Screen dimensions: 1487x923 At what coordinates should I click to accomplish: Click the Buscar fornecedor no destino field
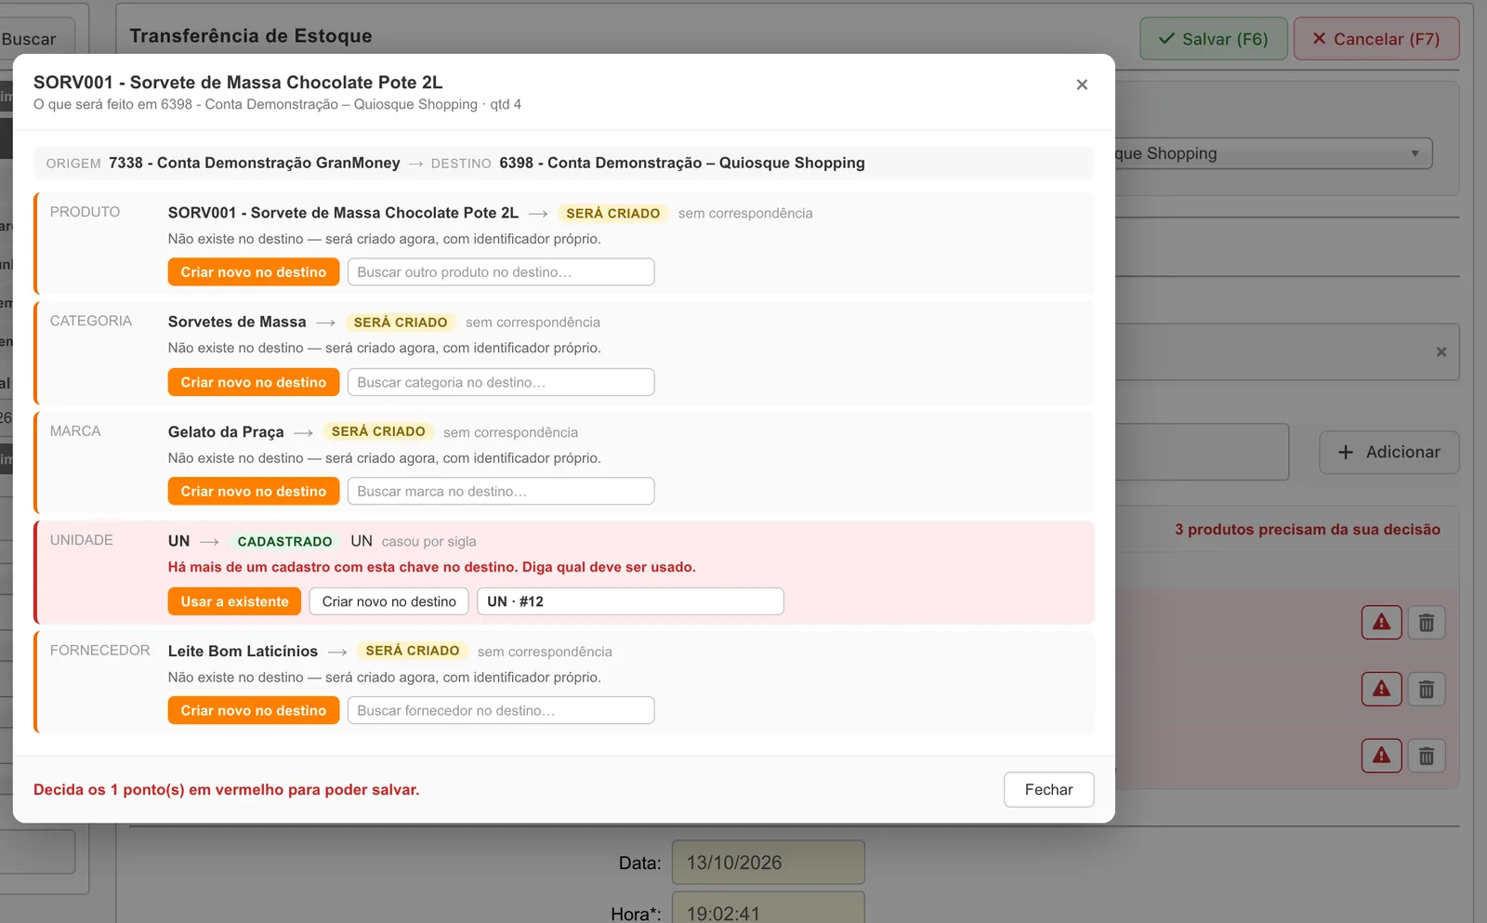(501, 711)
